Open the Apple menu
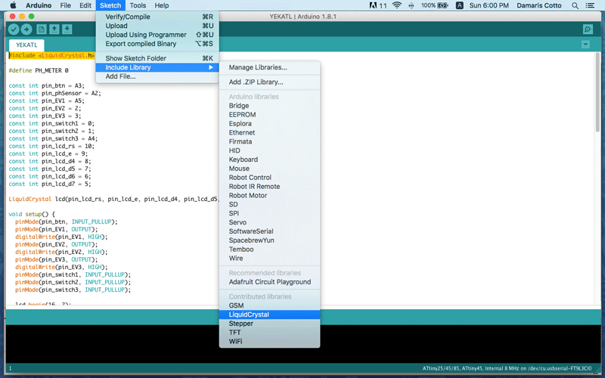 pyautogui.click(x=13, y=5)
